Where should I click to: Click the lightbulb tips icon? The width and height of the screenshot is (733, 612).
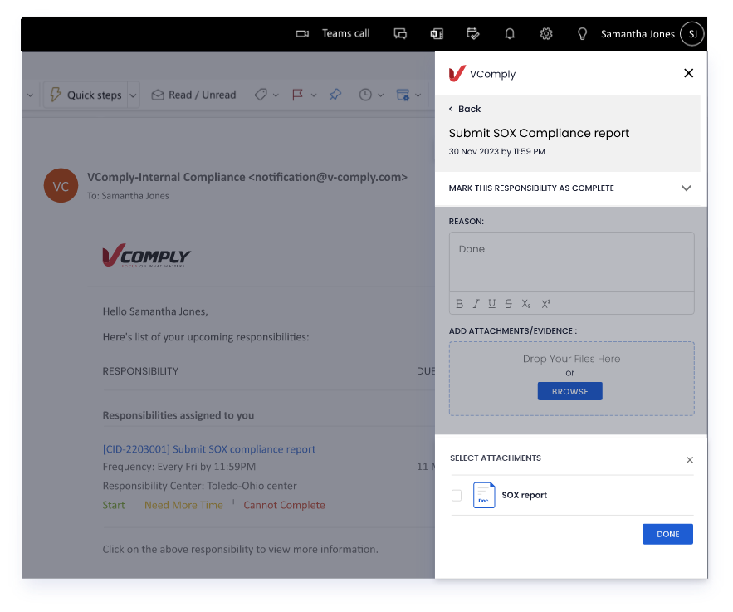582,34
